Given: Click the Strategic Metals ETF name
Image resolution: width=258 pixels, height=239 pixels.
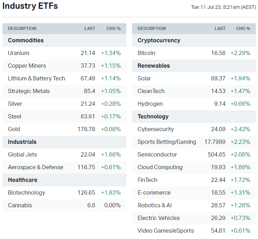Looking at the screenshot, I should [x=29, y=91].
